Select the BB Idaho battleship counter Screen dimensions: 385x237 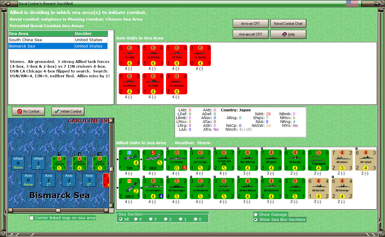[x=271, y=160]
